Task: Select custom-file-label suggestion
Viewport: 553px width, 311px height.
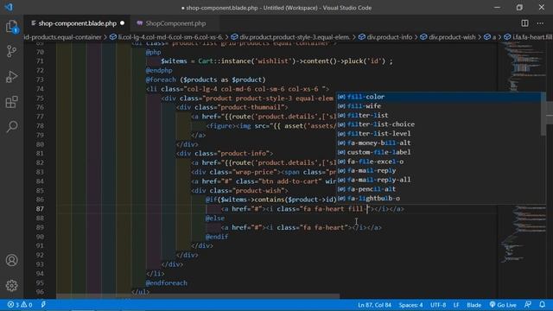Action: pyautogui.click(x=439, y=152)
